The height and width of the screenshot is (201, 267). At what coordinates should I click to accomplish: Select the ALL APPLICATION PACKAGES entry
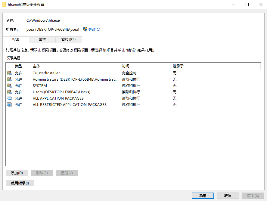pyautogui.click(x=133, y=98)
